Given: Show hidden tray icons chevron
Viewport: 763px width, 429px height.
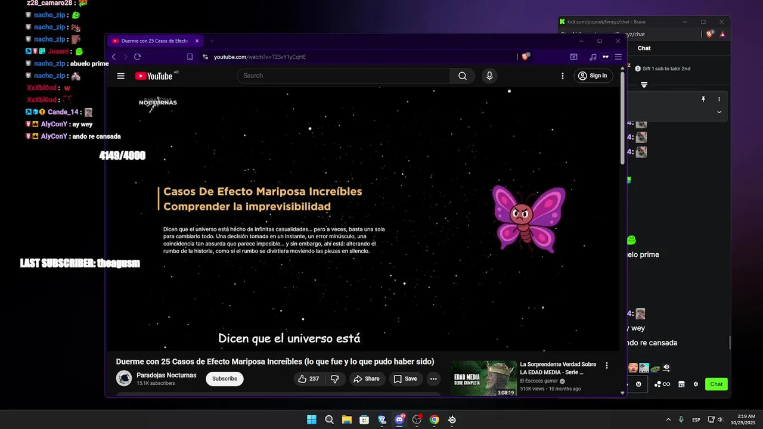Looking at the screenshot, I should pyautogui.click(x=668, y=419).
